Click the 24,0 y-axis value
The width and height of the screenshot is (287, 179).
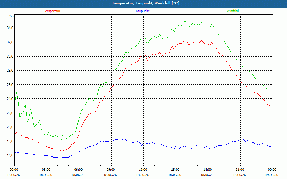coord(10,99)
